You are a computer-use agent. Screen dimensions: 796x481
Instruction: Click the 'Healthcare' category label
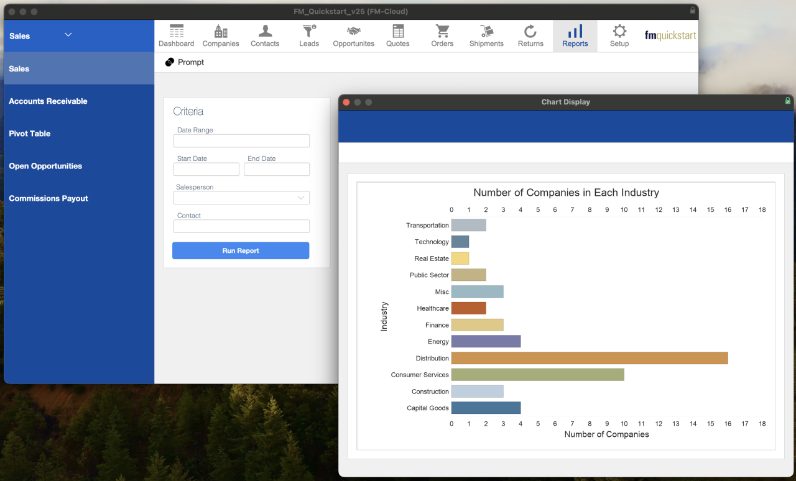(433, 308)
